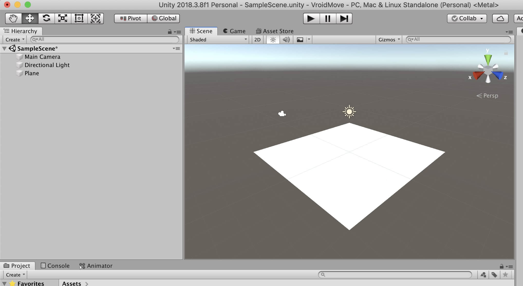The image size is (523, 286).
Task: Click the Hierarchy search field
Action: click(105, 39)
